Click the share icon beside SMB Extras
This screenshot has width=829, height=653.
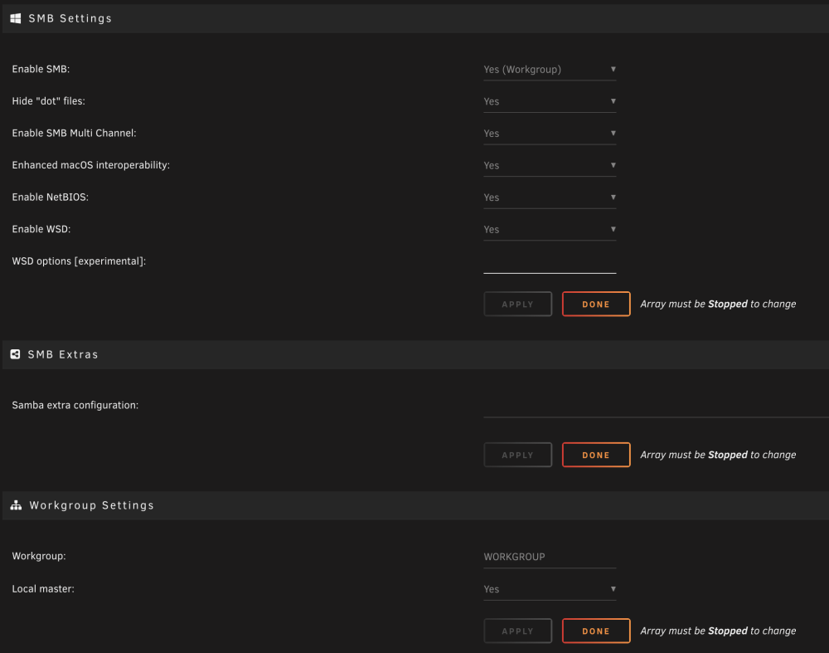pyautogui.click(x=15, y=354)
